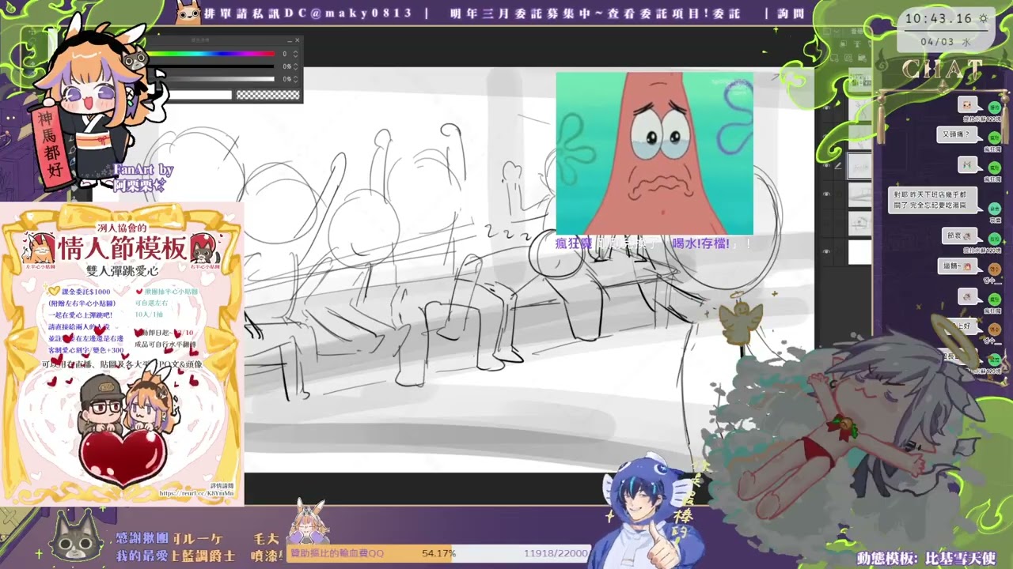The image size is (1013, 569).
Task: Click the green avatar beside '節哀' message
Action: click(x=994, y=238)
